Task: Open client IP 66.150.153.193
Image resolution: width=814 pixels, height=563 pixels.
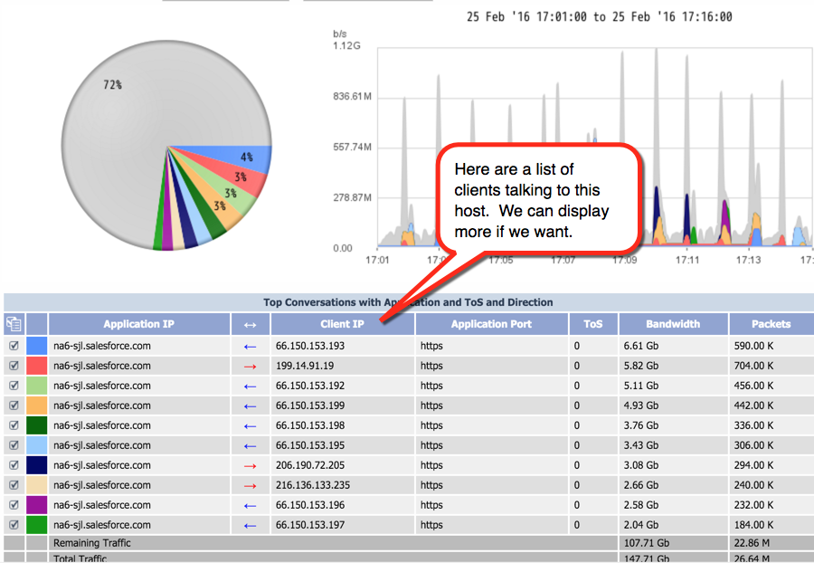Action: pos(310,346)
